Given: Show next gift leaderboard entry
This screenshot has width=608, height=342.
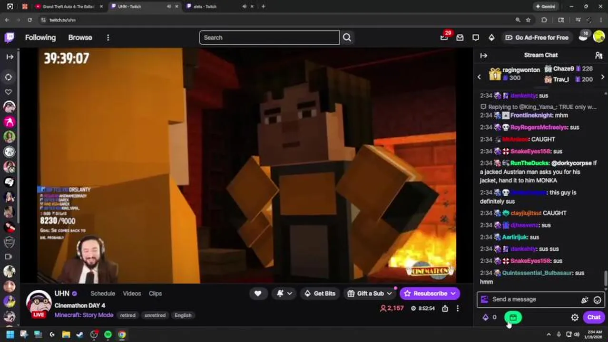Looking at the screenshot, I should [603, 77].
